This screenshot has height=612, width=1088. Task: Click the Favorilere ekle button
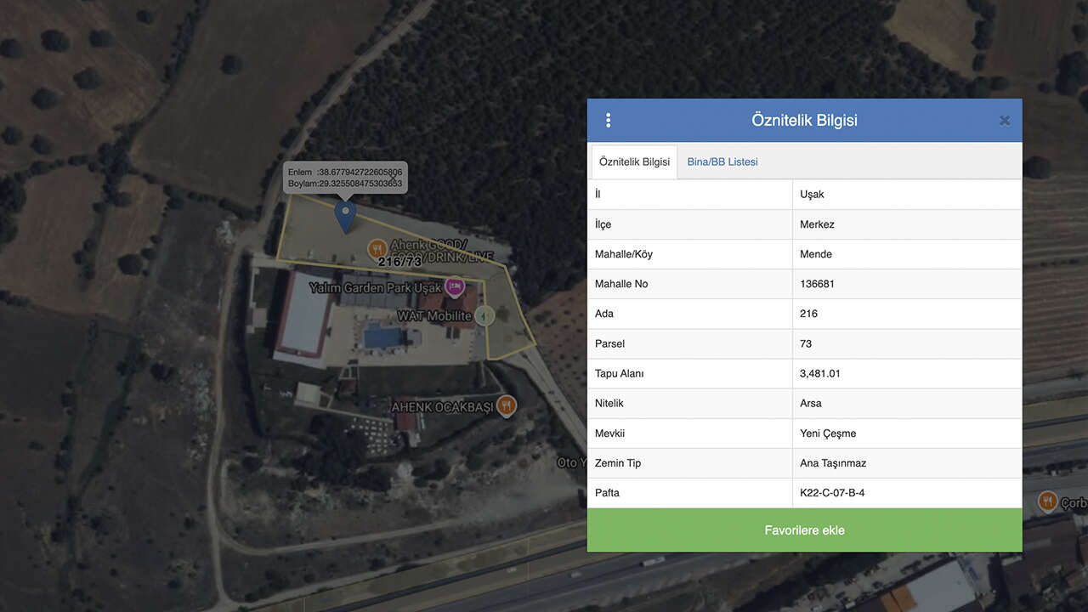804,530
